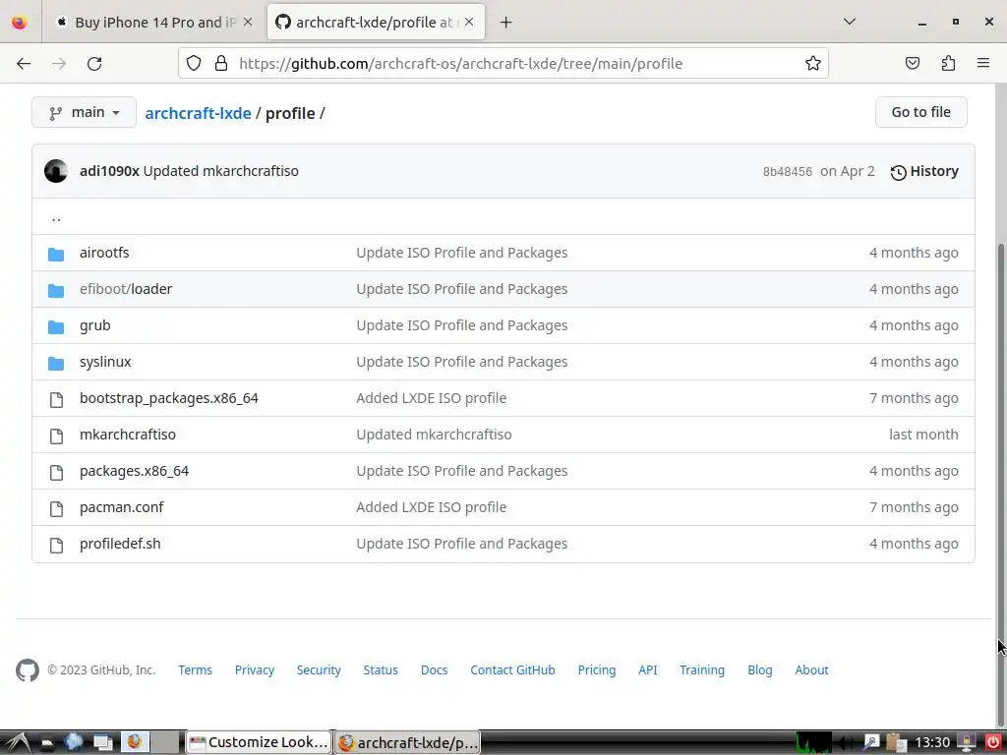Open the Pricing footer link
The width and height of the screenshot is (1007, 755).
[x=597, y=670]
